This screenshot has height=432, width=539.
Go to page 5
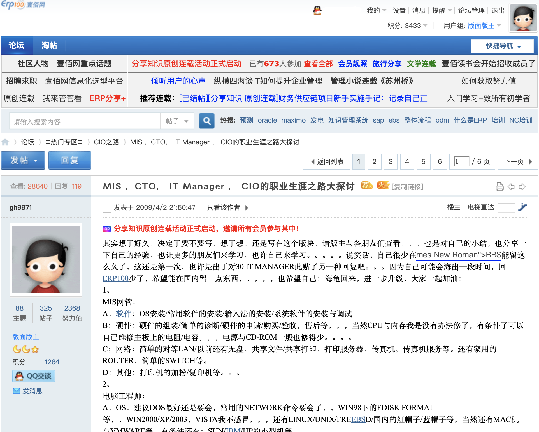pos(423,162)
